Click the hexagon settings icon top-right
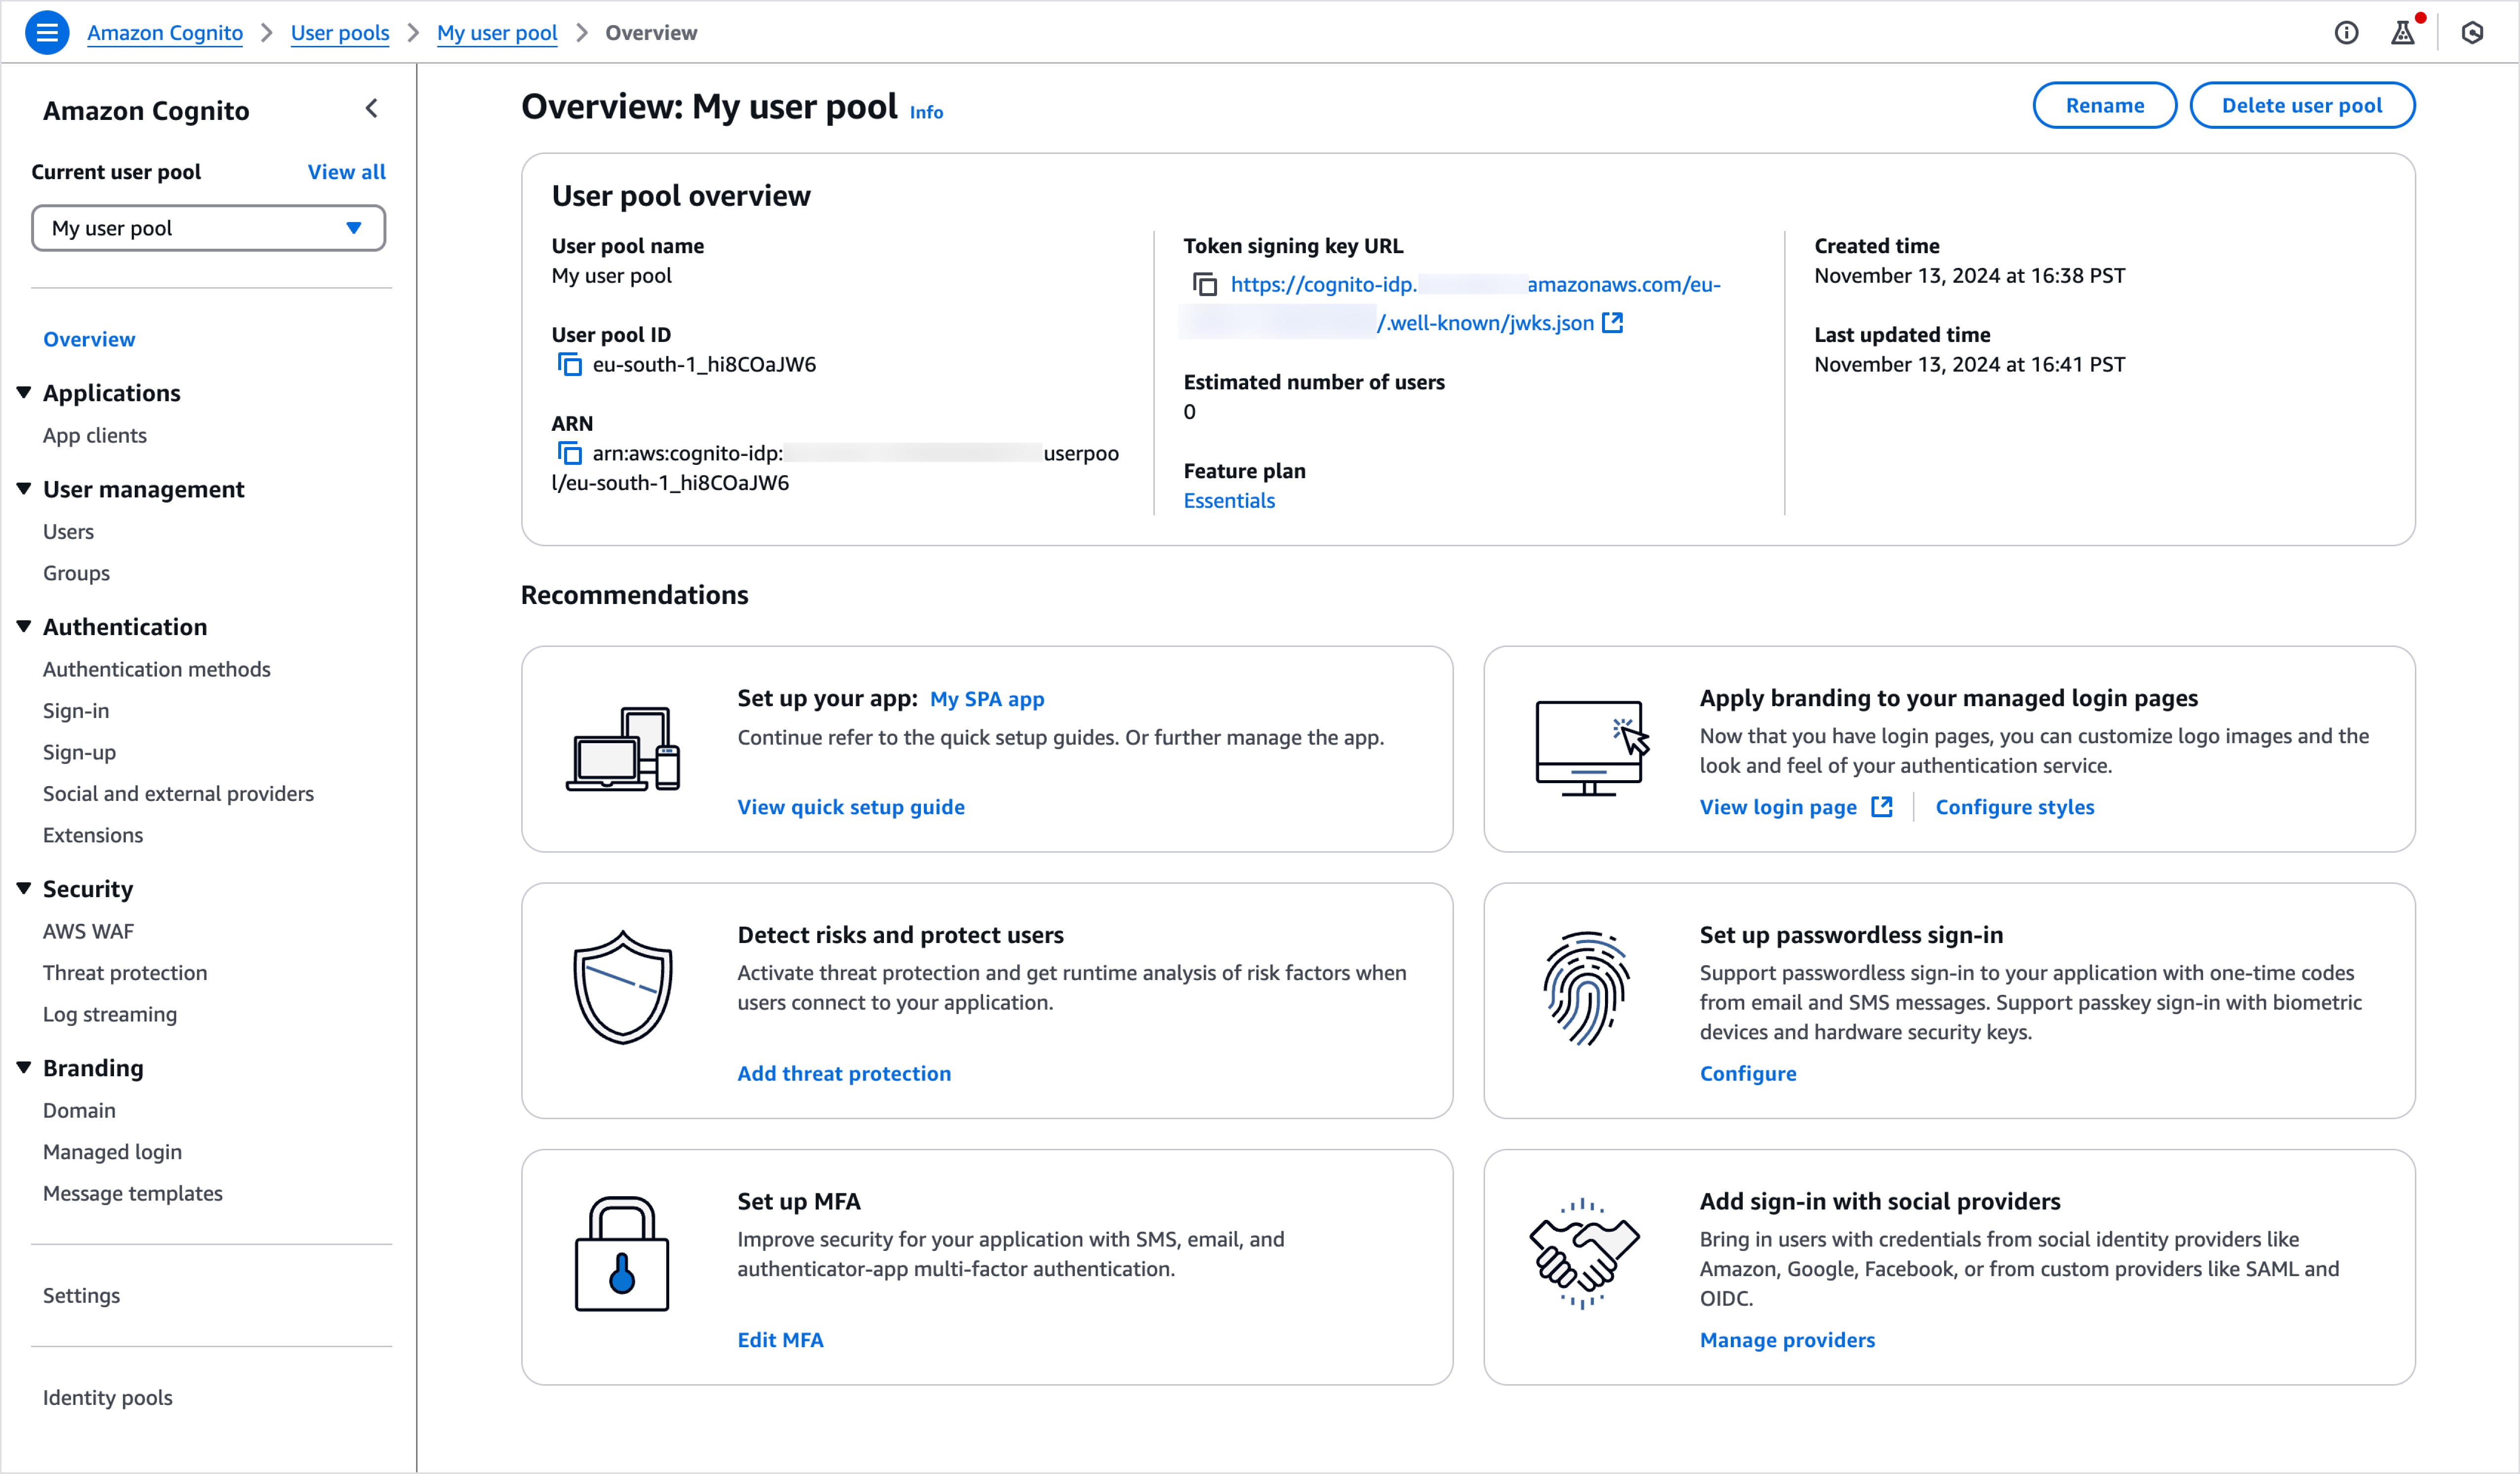The width and height of the screenshot is (2520, 1474). click(2472, 33)
